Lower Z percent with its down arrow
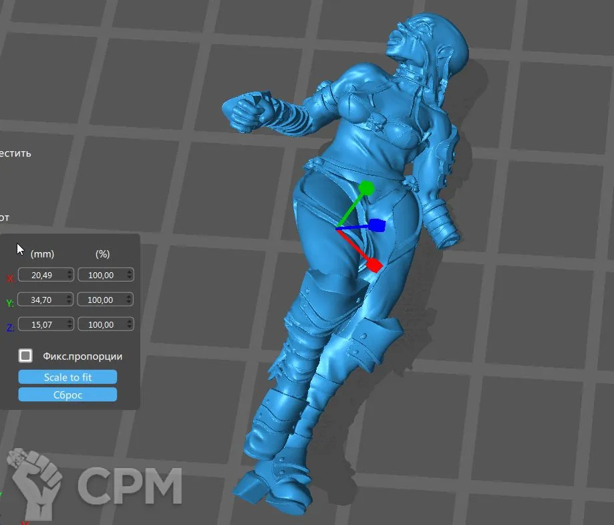 [130, 328]
